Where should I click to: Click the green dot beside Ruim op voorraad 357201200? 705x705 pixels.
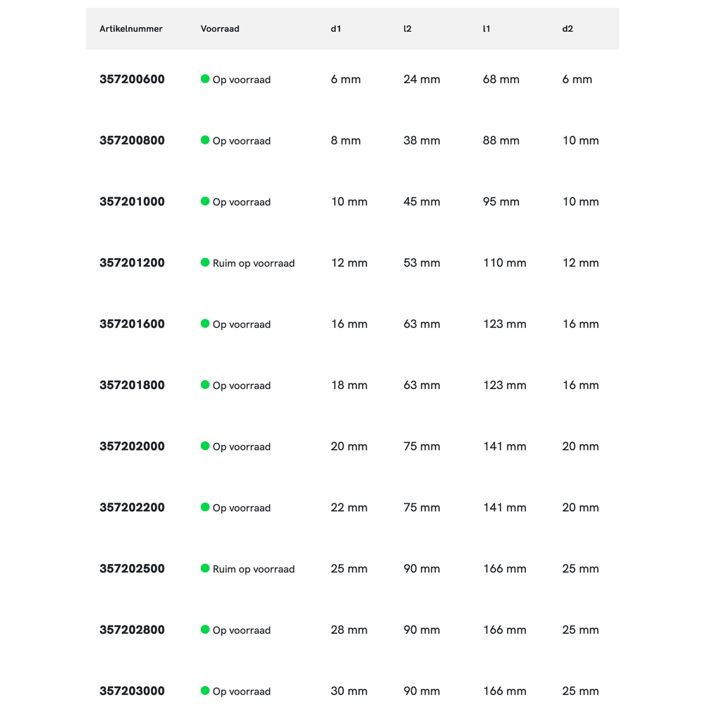pyautogui.click(x=205, y=262)
